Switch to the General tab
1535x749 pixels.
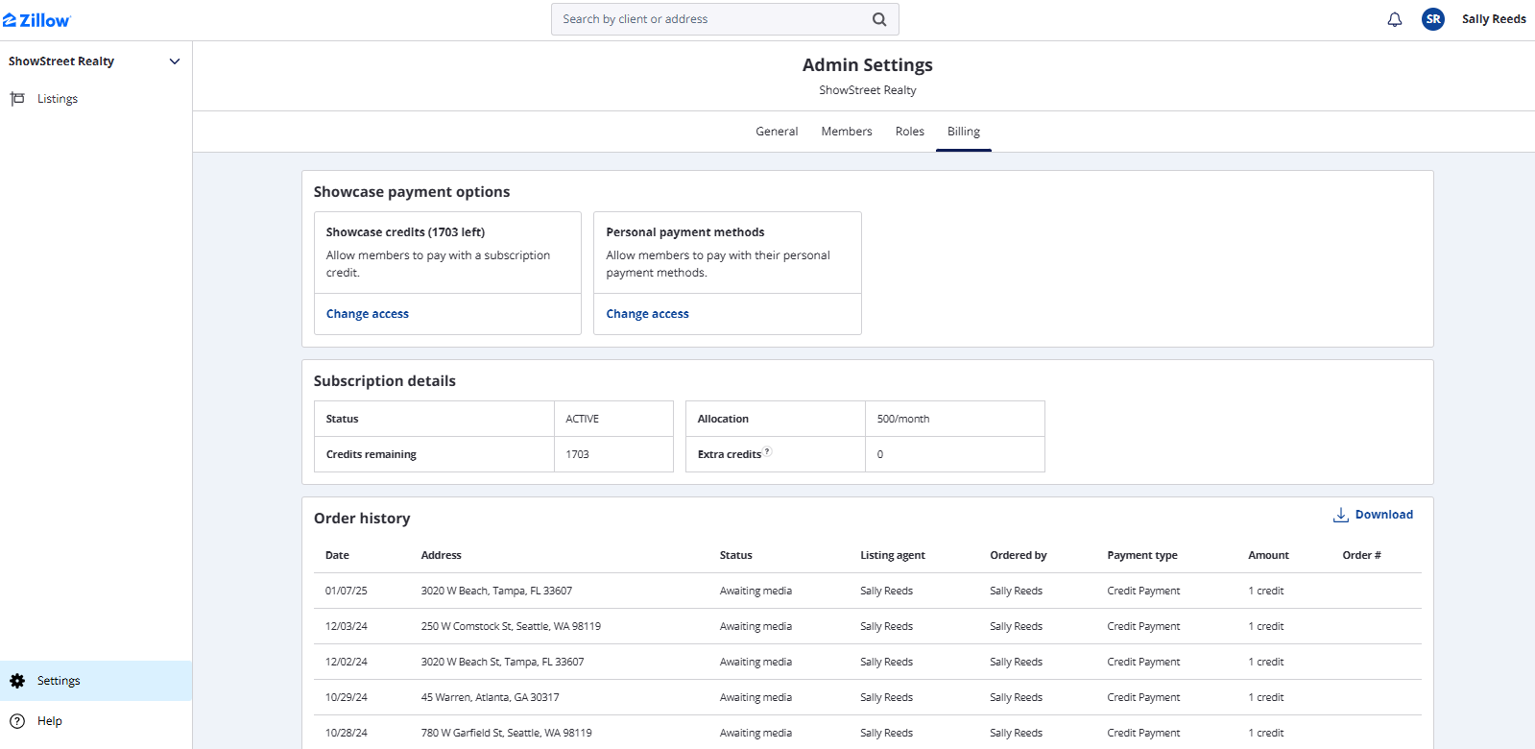[x=776, y=132]
